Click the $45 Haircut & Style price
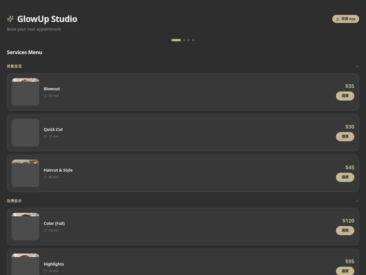The image size is (366, 275). click(349, 167)
